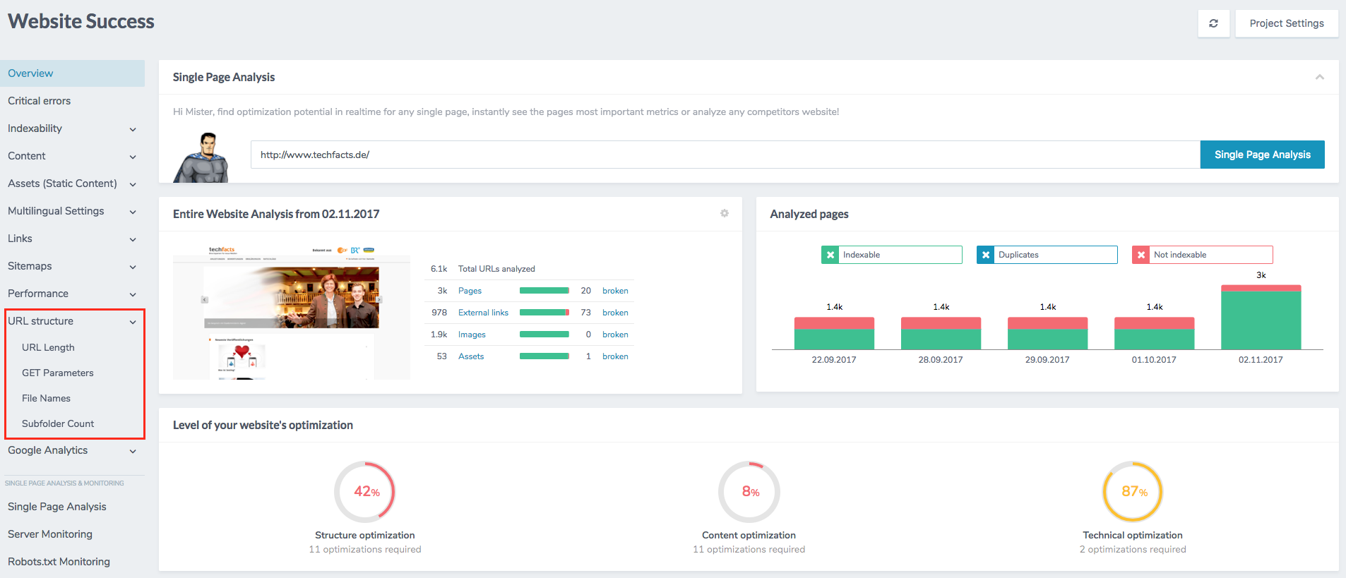Click the Assets link in table
1346x578 pixels.
[471, 356]
